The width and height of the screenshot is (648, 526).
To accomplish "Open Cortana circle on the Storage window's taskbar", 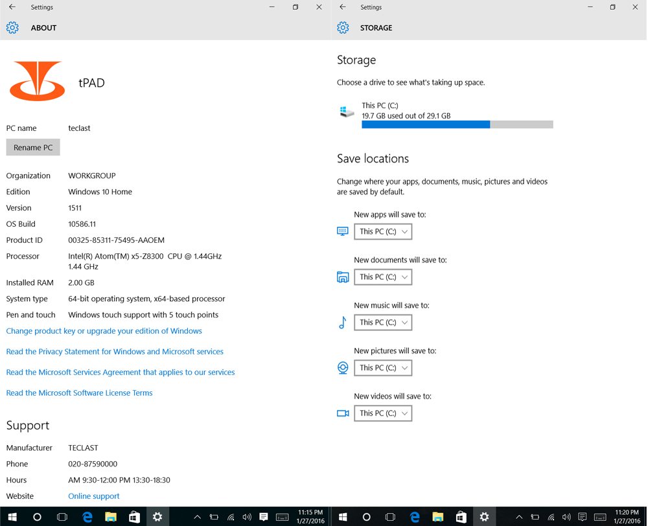I will (366, 517).
